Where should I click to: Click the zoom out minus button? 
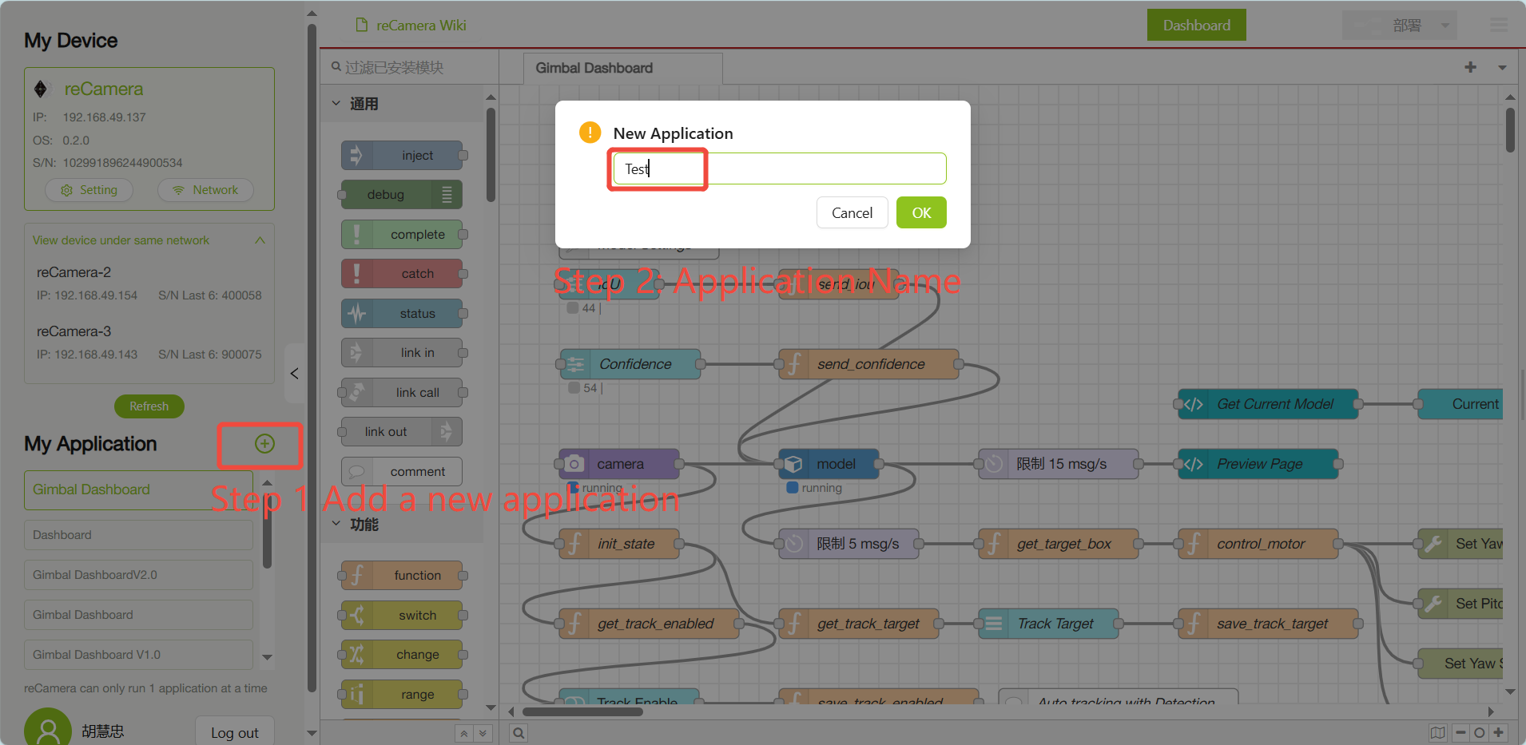pos(1460,733)
